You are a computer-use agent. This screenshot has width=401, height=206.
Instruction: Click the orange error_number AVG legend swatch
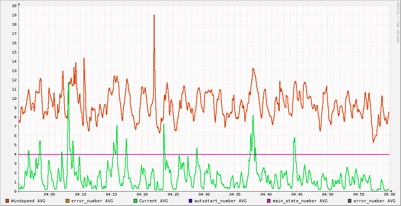[68, 201]
